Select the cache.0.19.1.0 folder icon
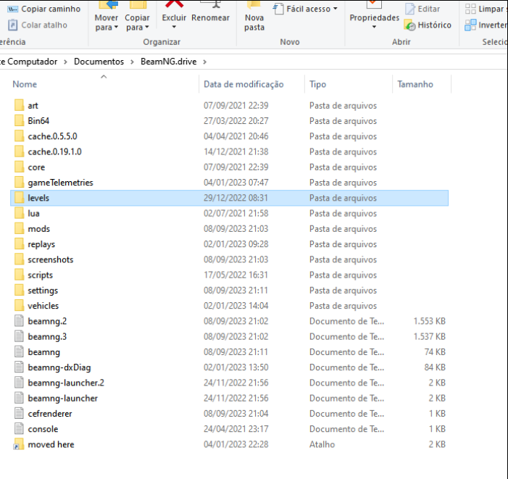The width and height of the screenshot is (508, 479). point(19,151)
